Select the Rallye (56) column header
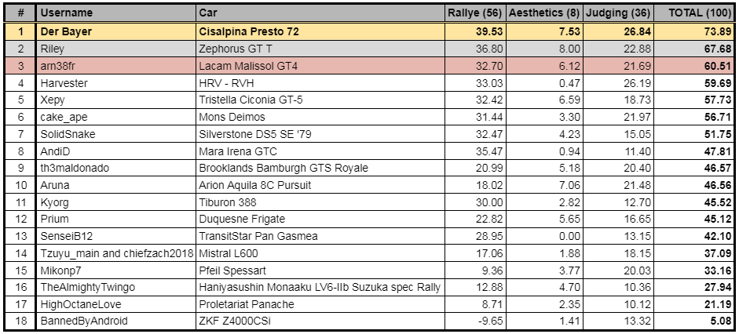The image size is (739, 334). 474,13
